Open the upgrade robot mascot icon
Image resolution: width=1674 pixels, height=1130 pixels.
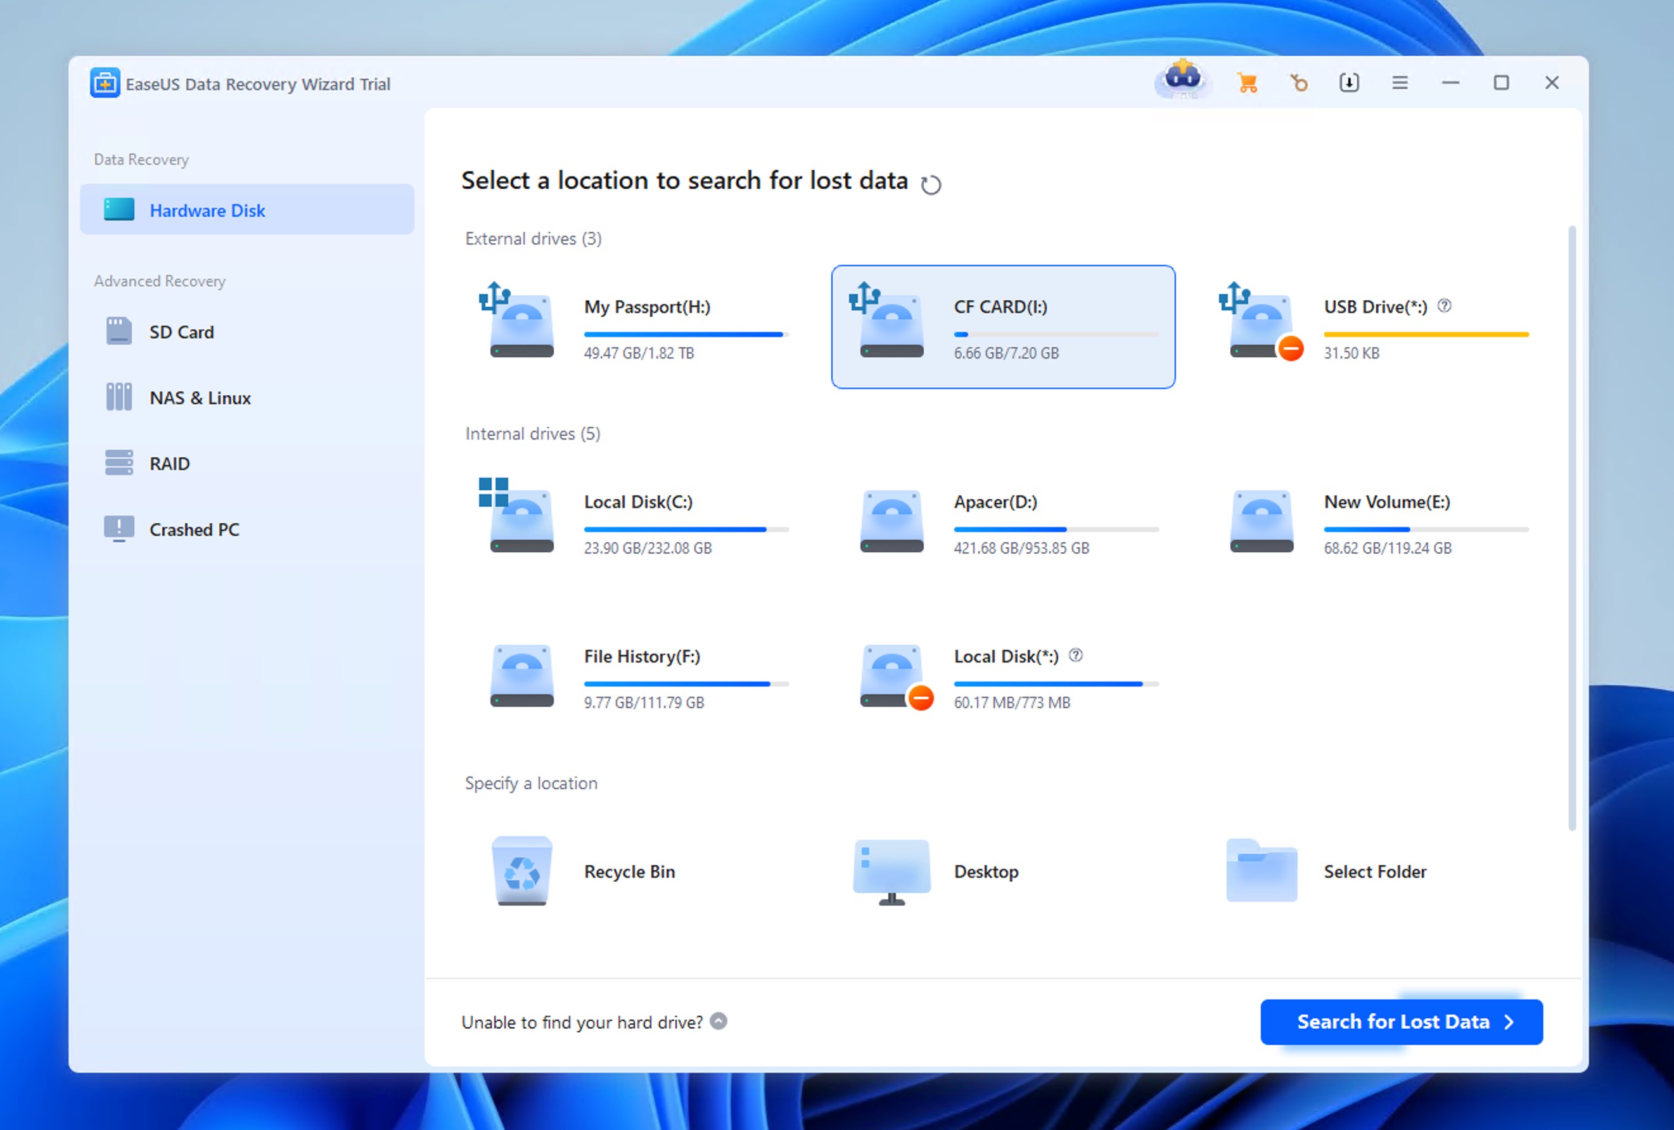tap(1183, 79)
